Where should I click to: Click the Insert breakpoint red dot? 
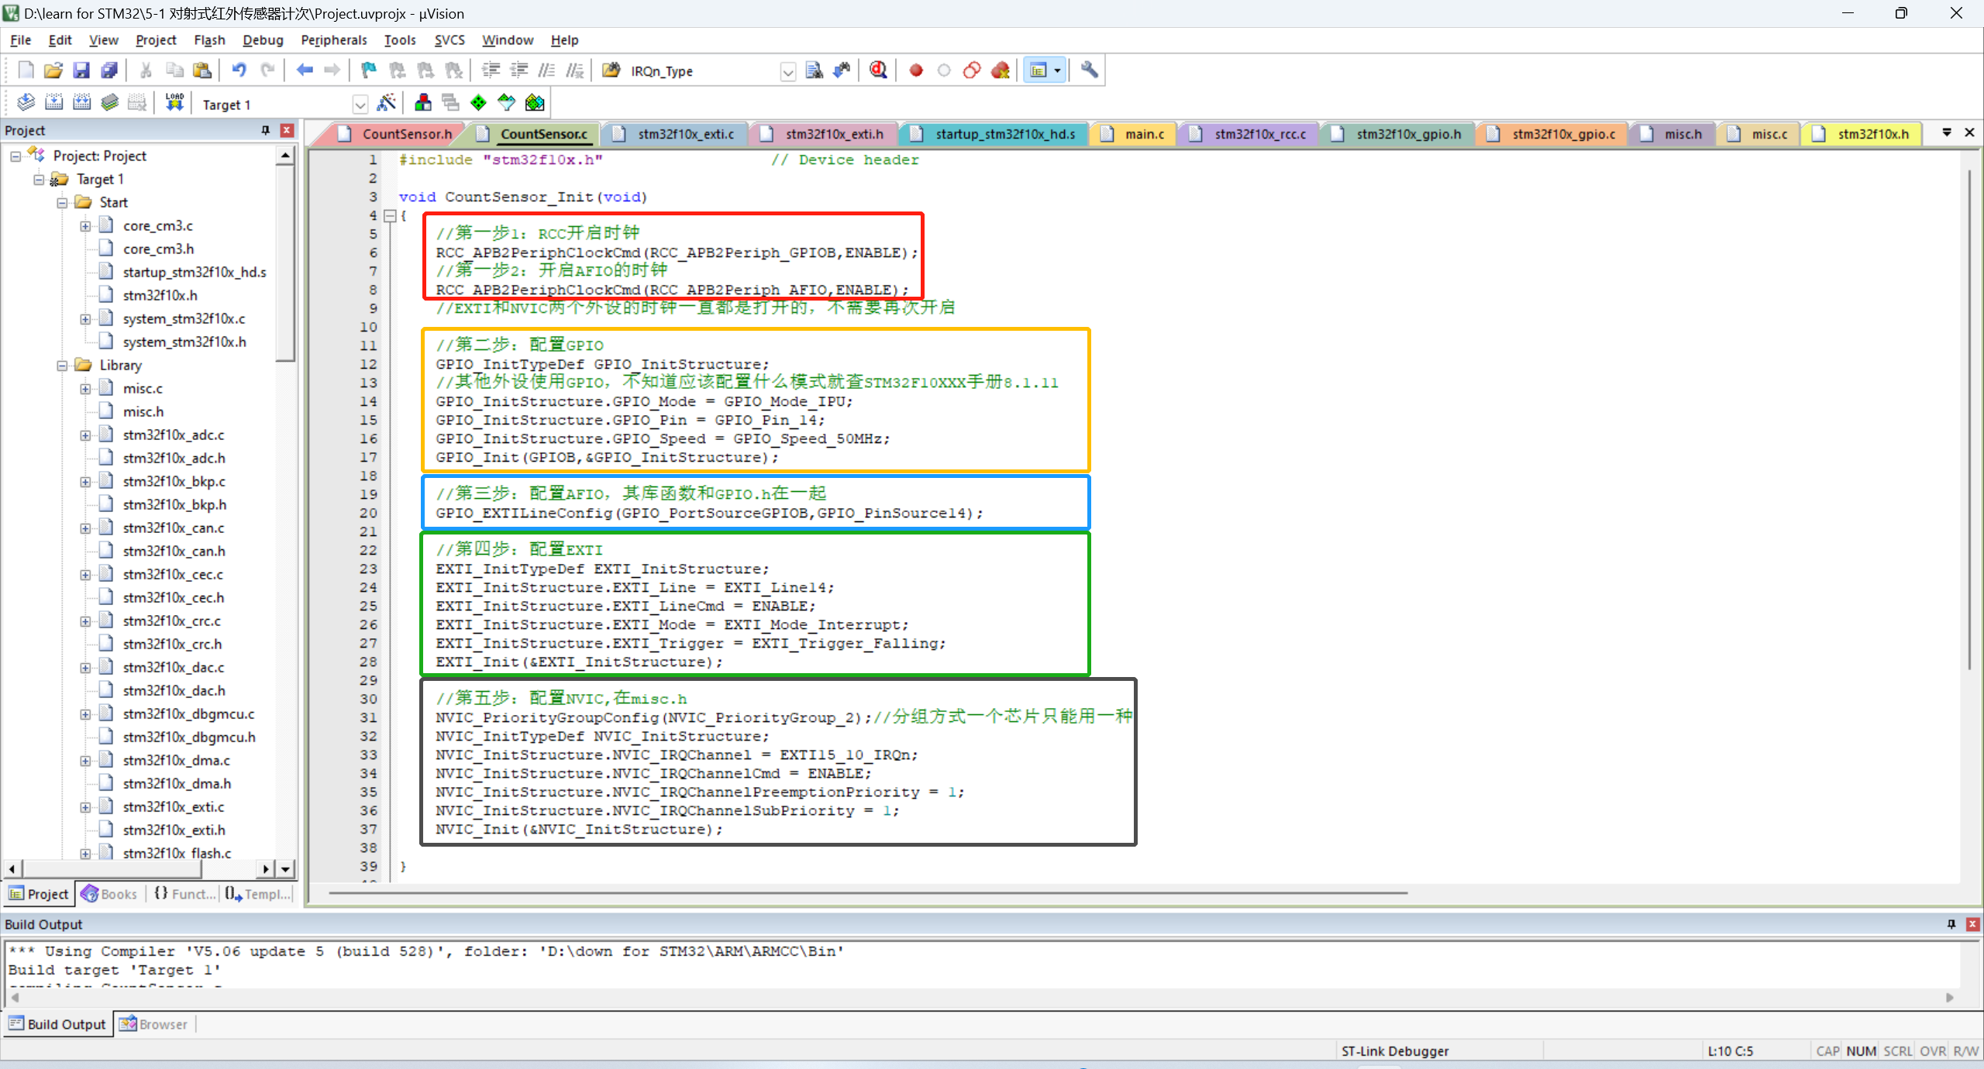pyautogui.click(x=916, y=70)
